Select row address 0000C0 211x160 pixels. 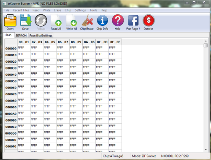click(x=11, y=127)
